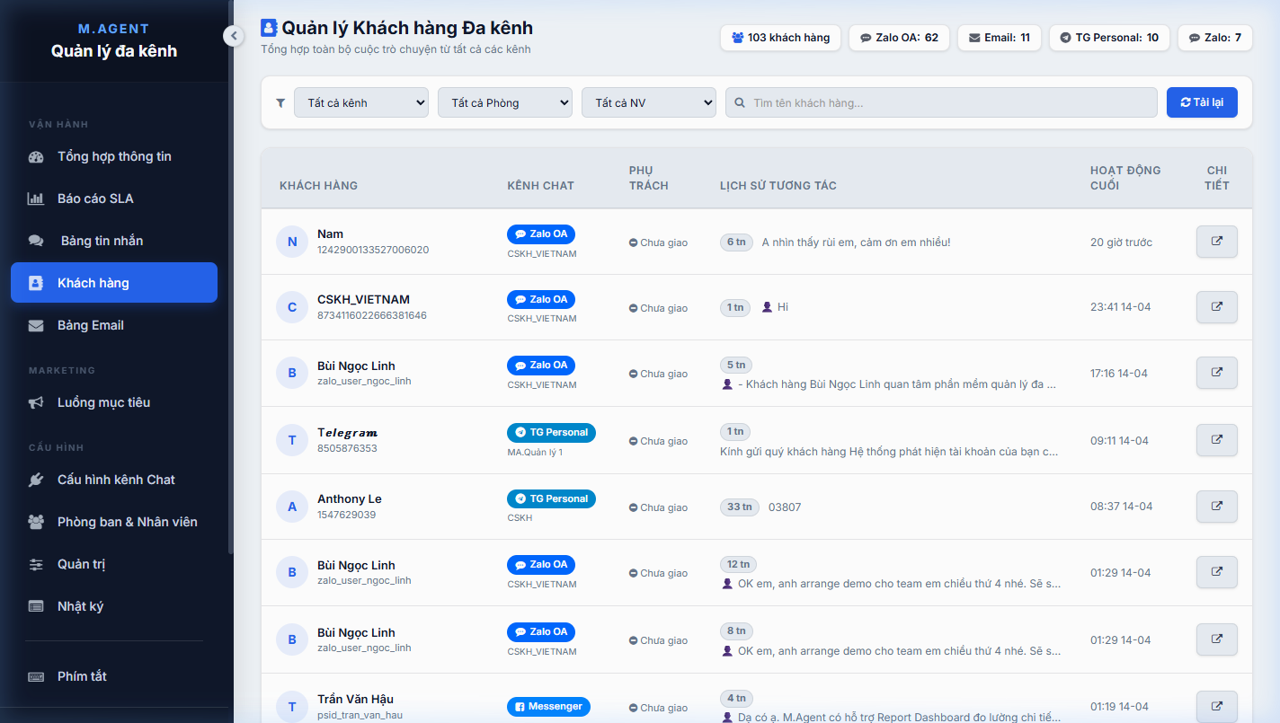Click the Zalo: 7 stat chip
This screenshot has height=723, width=1280.
1215,38
